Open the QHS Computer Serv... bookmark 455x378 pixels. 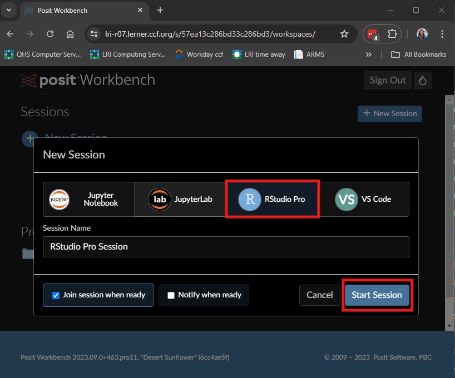click(42, 54)
